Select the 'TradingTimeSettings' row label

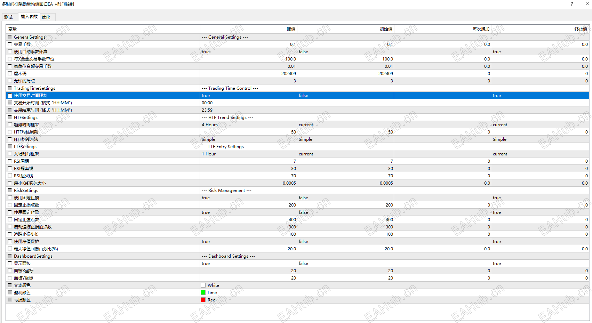click(34, 88)
